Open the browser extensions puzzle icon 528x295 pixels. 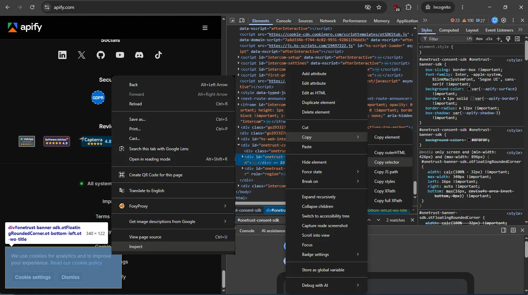pyautogui.click(x=408, y=7)
